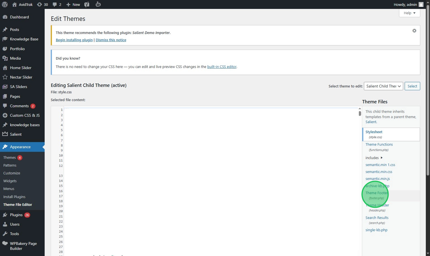Click the knowledge bases pin icon
The width and height of the screenshot is (430, 256).
(5, 125)
